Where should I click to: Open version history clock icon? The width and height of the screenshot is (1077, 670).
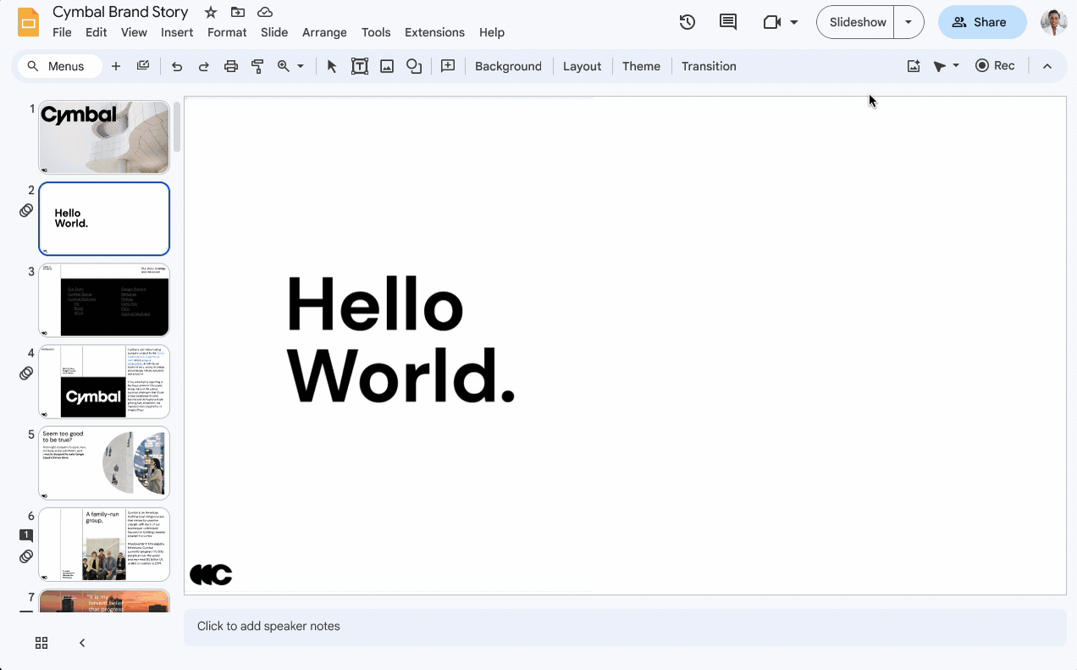tap(688, 22)
